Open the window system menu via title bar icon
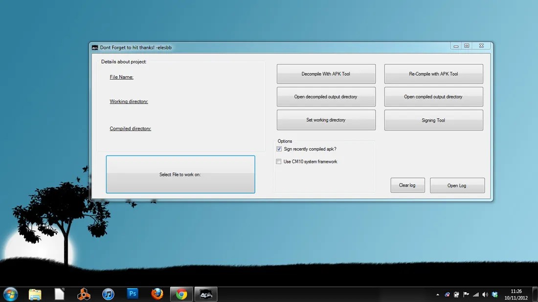 tap(94, 47)
